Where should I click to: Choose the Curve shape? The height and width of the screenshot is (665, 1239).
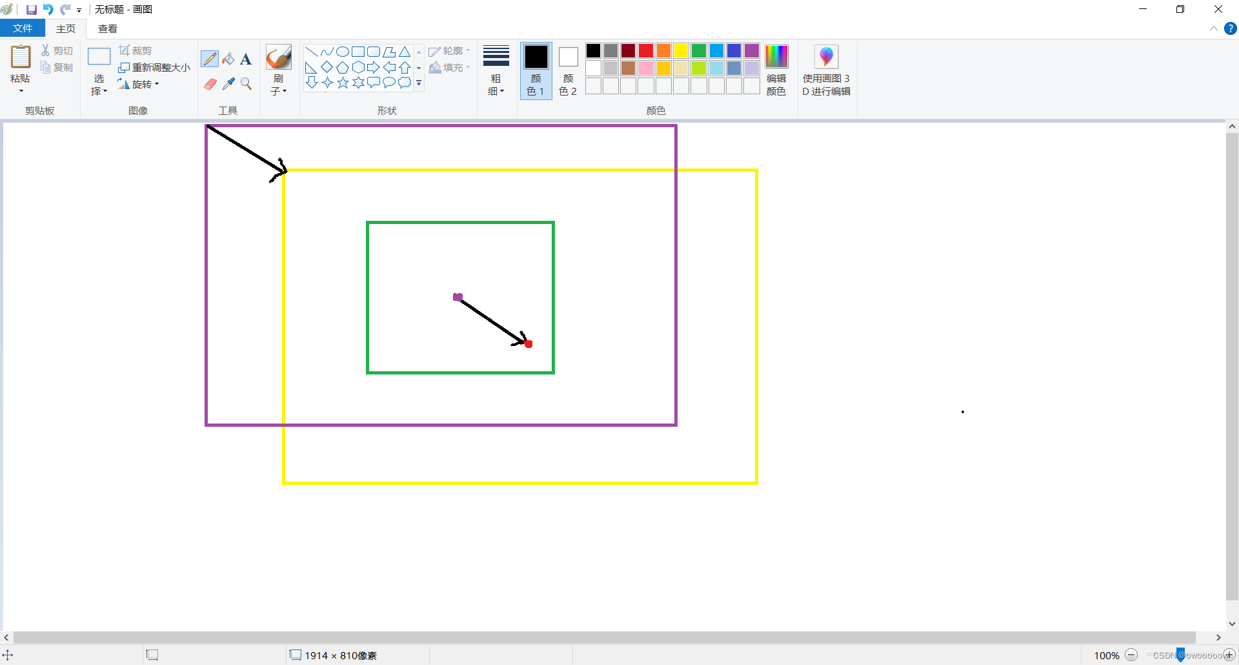[327, 52]
